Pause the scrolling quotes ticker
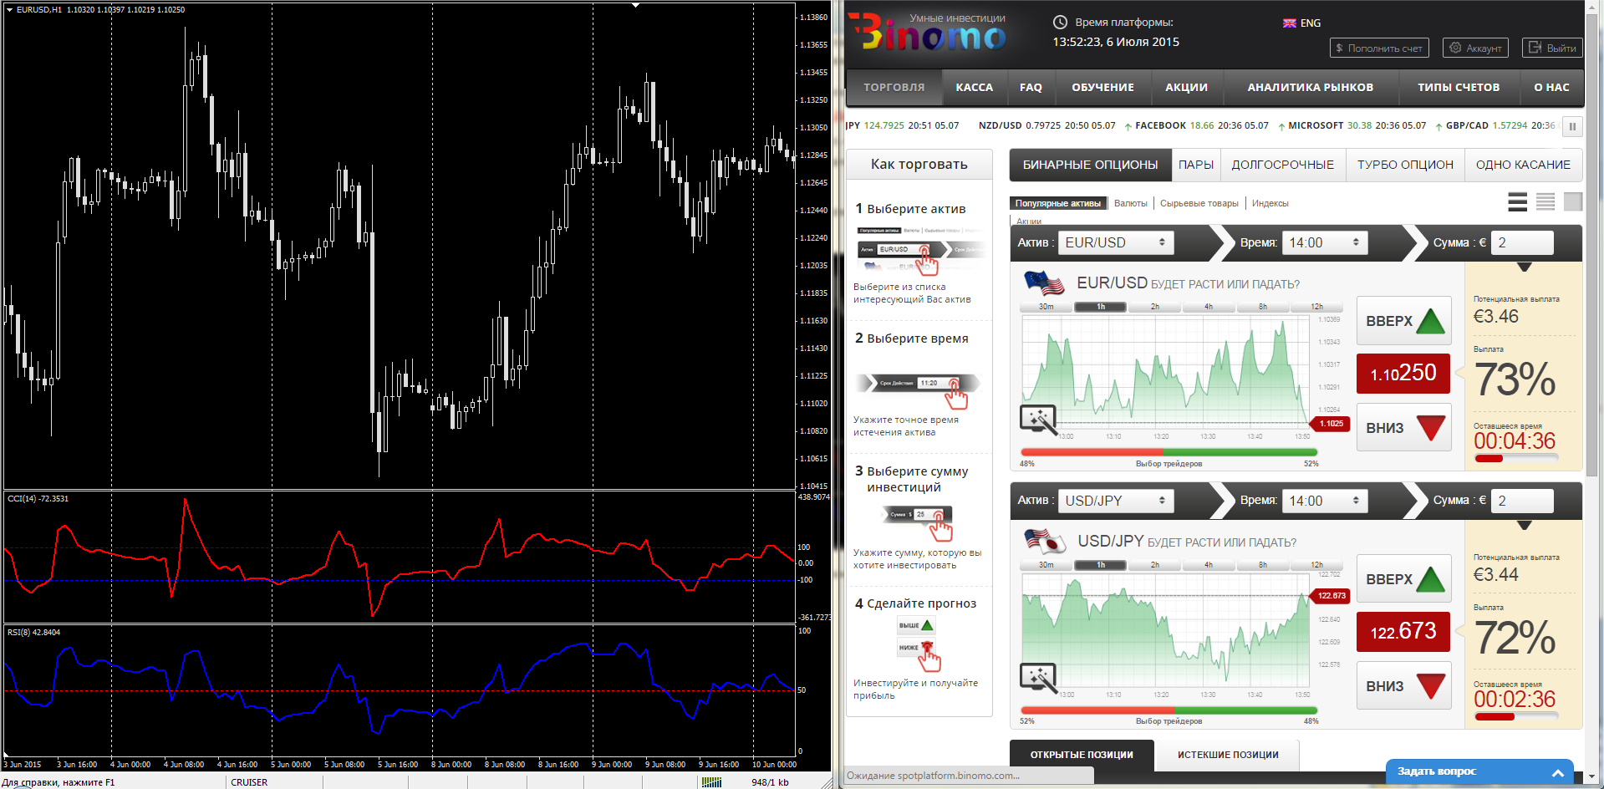The width and height of the screenshot is (1604, 789). click(x=1572, y=126)
